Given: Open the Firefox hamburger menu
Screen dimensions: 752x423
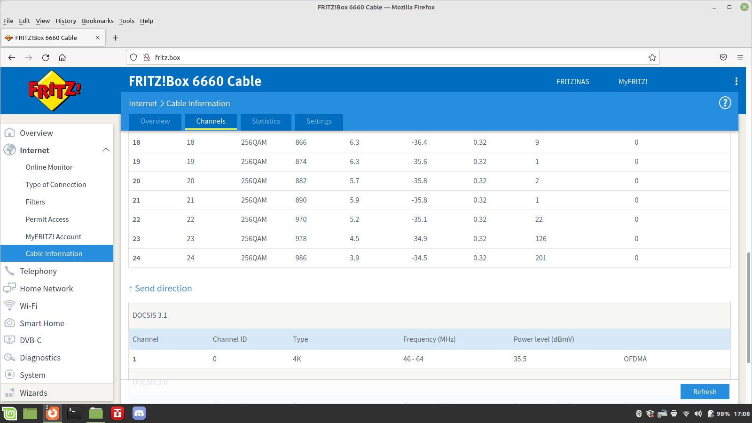Looking at the screenshot, I should 740,58.
